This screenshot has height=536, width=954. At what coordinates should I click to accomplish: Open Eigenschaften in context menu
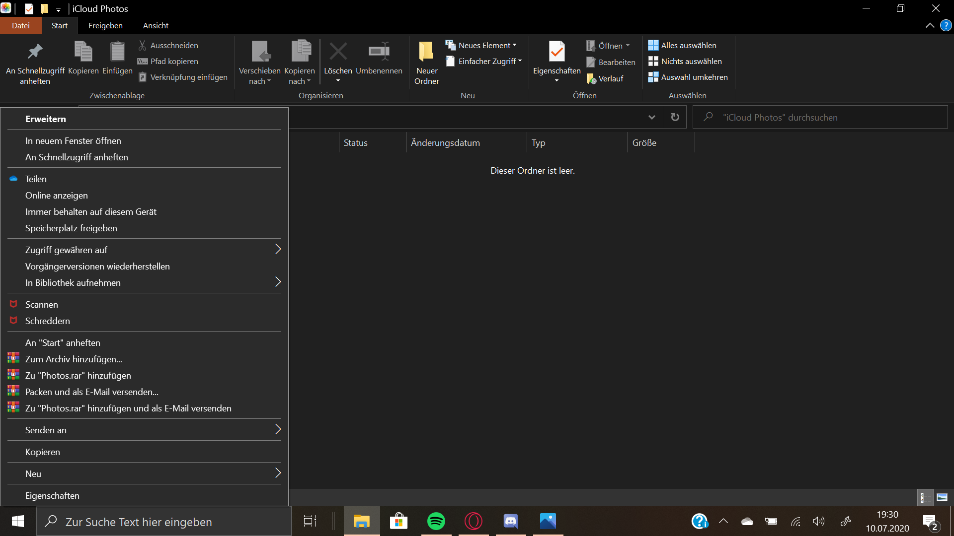coord(144,495)
